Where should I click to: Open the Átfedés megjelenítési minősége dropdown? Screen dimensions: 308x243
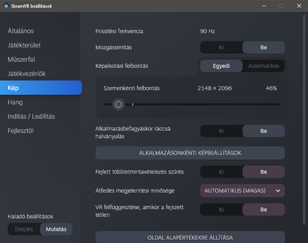(x=243, y=190)
